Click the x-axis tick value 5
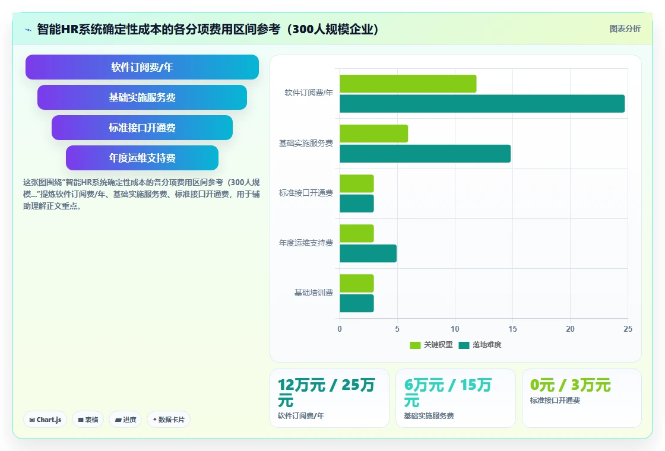The image size is (665, 451). click(397, 329)
